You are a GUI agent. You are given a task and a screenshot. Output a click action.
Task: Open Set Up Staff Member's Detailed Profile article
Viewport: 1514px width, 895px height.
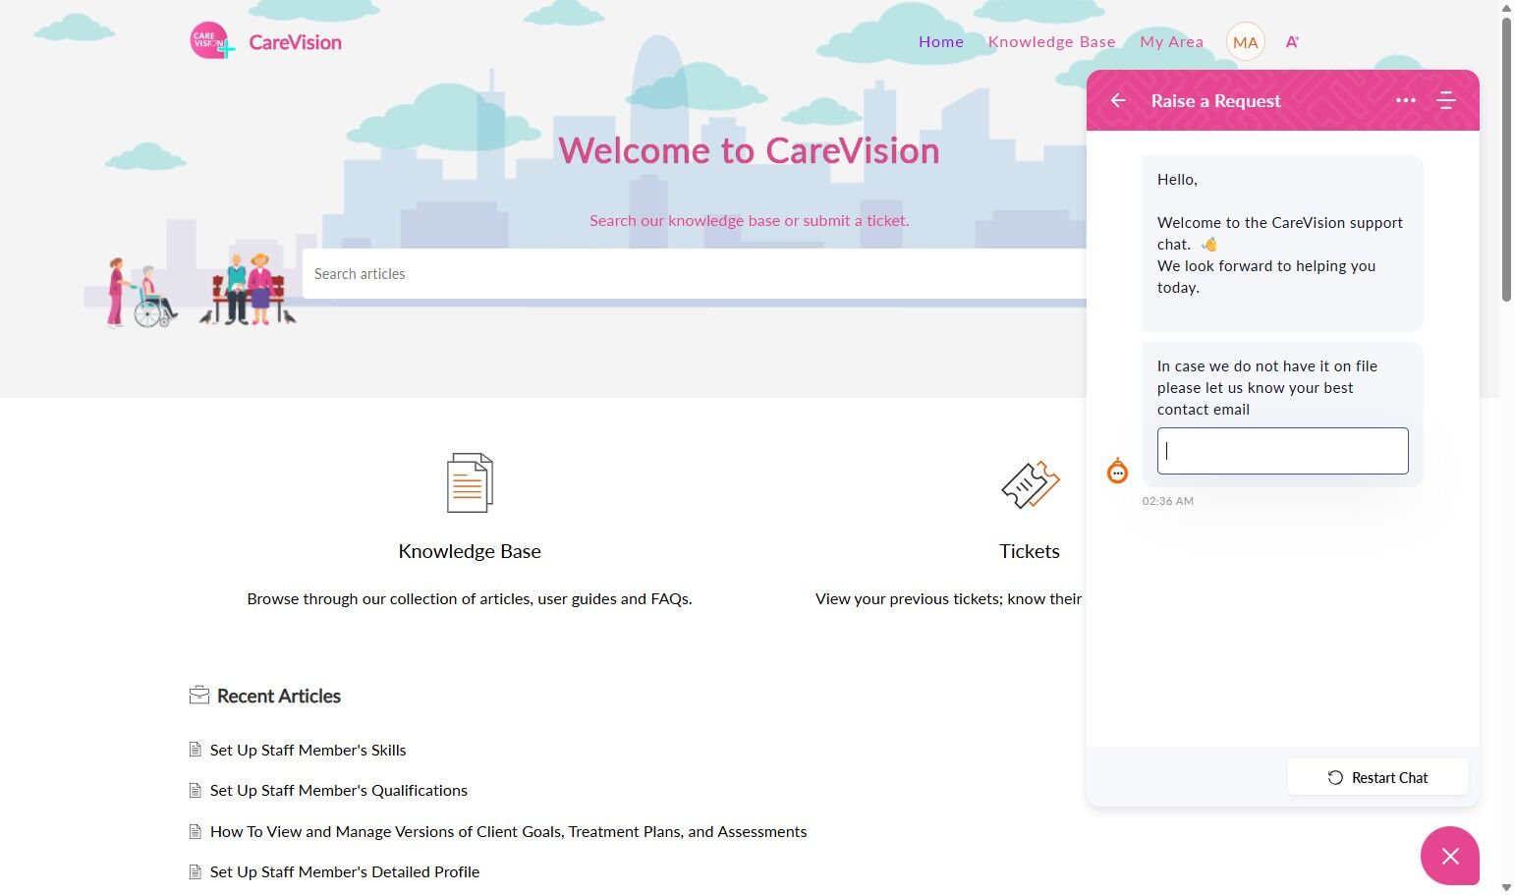(x=345, y=871)
